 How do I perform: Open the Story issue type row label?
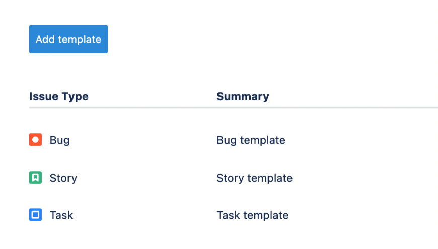pos(63,178)
